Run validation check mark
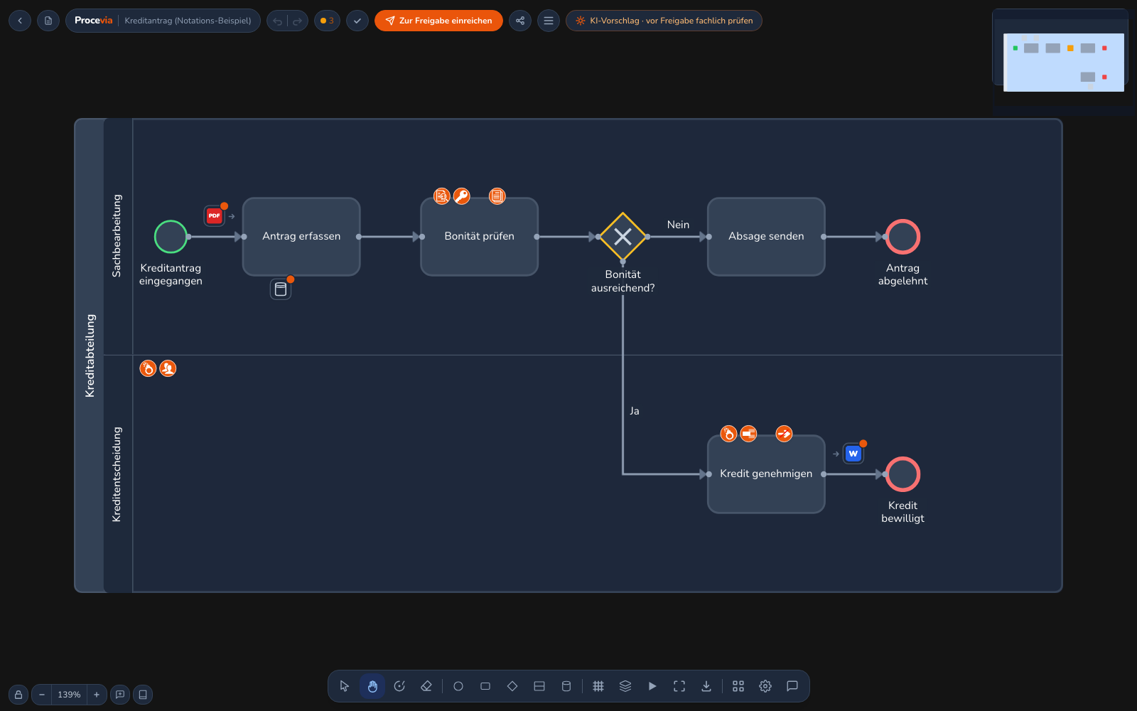 [357, 21]
